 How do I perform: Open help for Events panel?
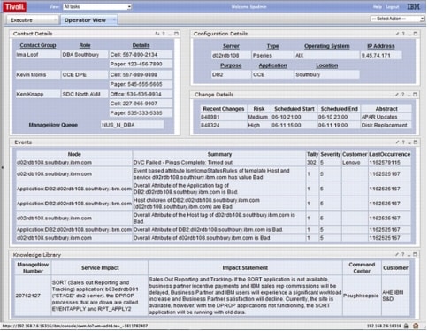(403, 142)
